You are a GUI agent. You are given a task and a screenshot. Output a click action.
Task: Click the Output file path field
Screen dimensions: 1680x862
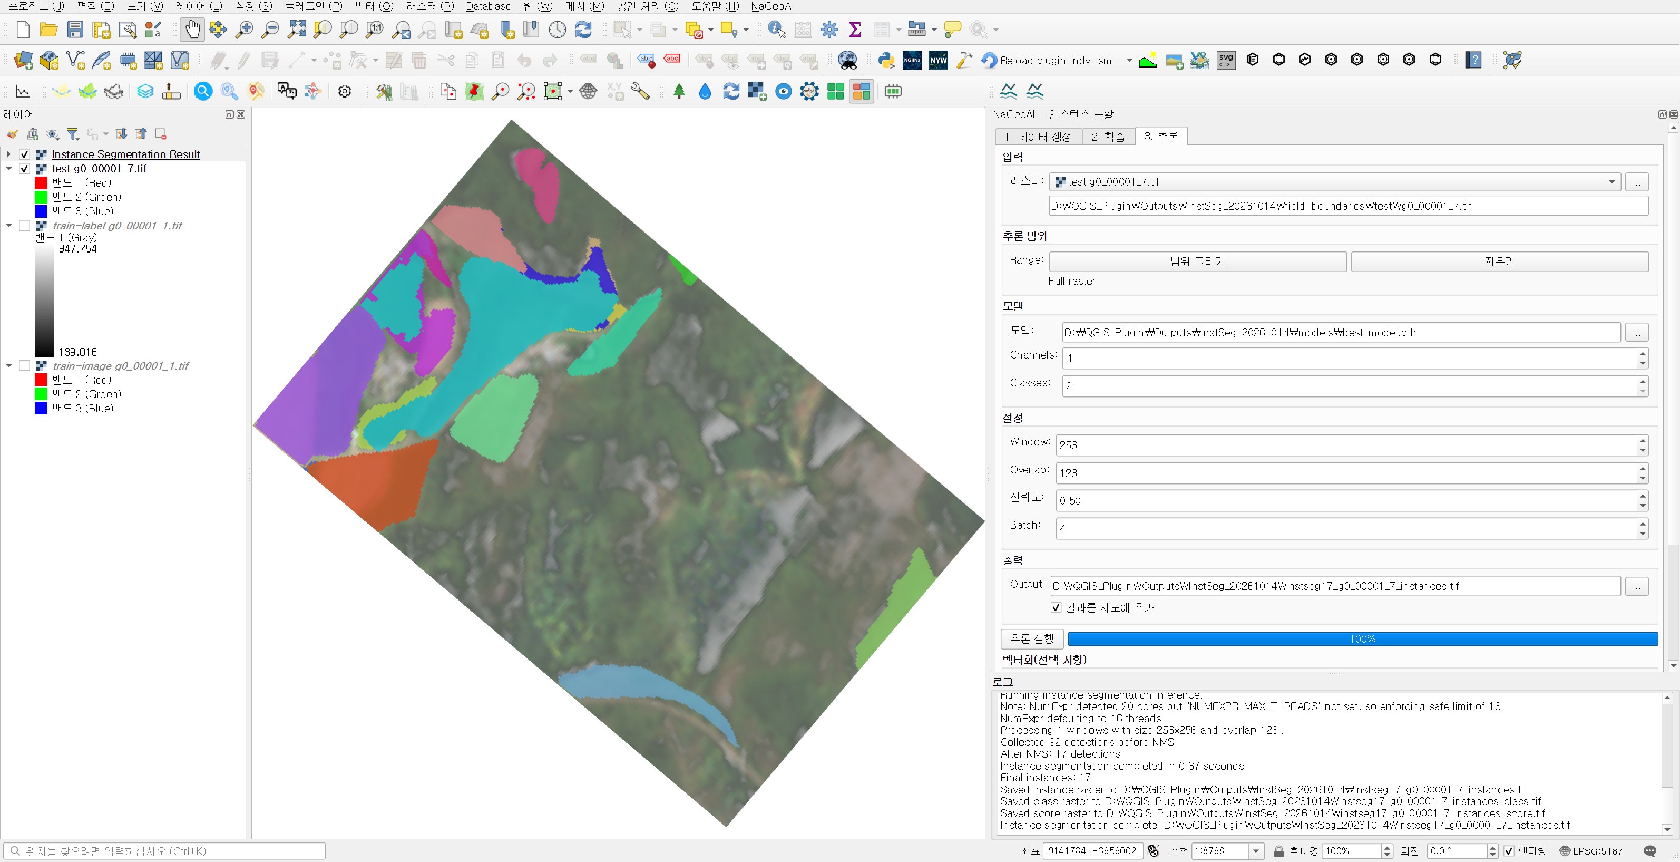(1334, 585)
